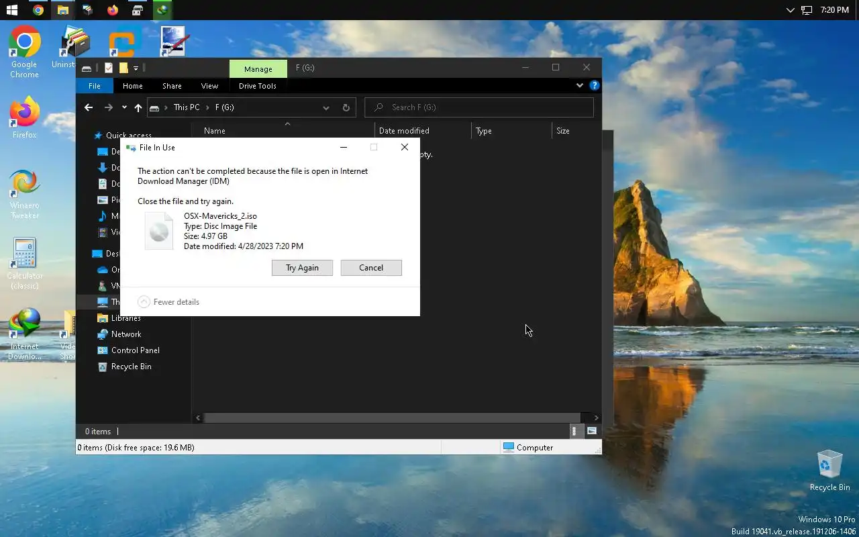Click This PC in the address path

pyautogui.click(x=187, y=107)
